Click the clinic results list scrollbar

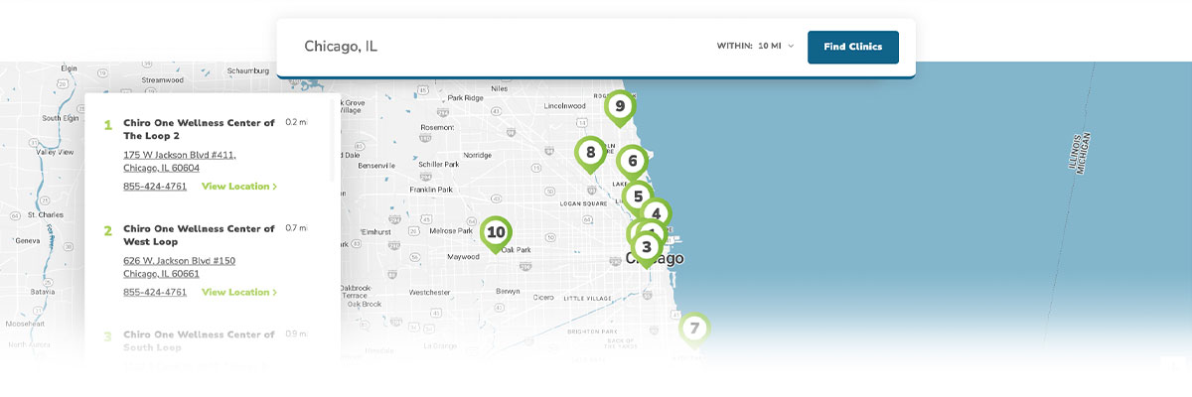(x=333, y=139)
